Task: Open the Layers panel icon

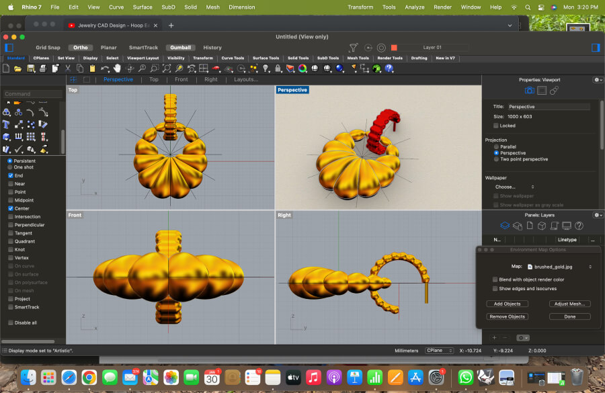Action: (x=506, y=226)
